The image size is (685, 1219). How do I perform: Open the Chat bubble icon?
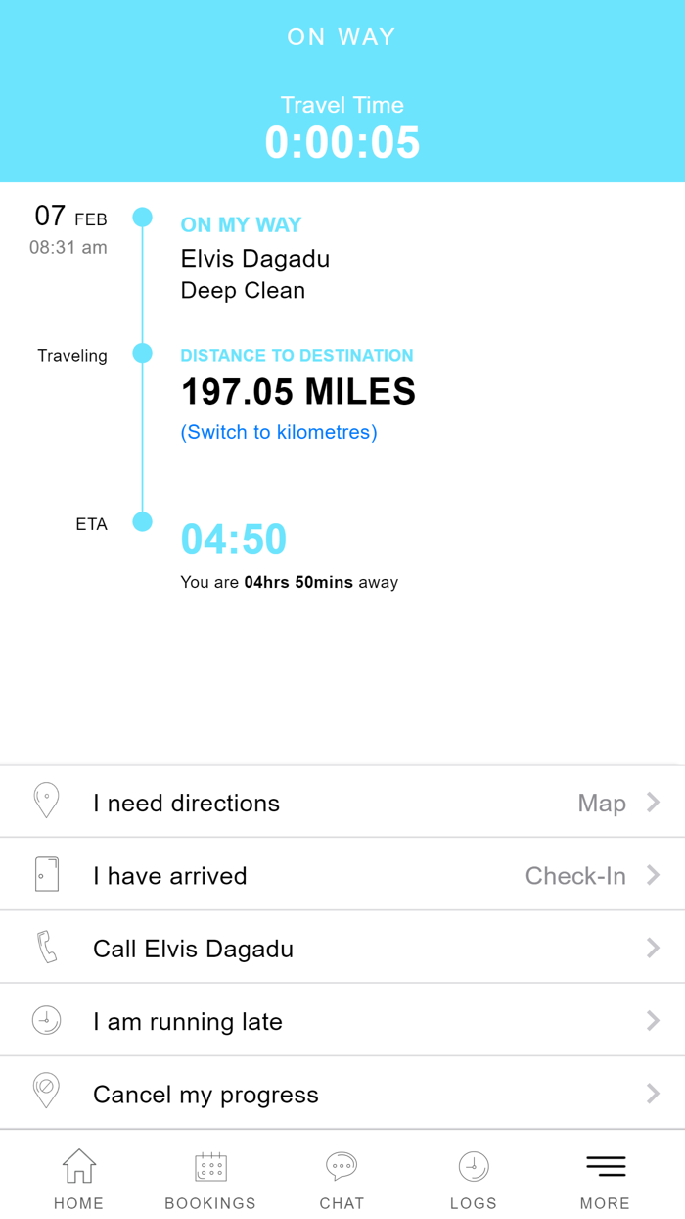pos(342,1166)
